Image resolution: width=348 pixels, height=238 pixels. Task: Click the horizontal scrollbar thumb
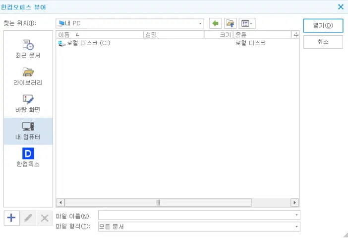pos(158,203)
